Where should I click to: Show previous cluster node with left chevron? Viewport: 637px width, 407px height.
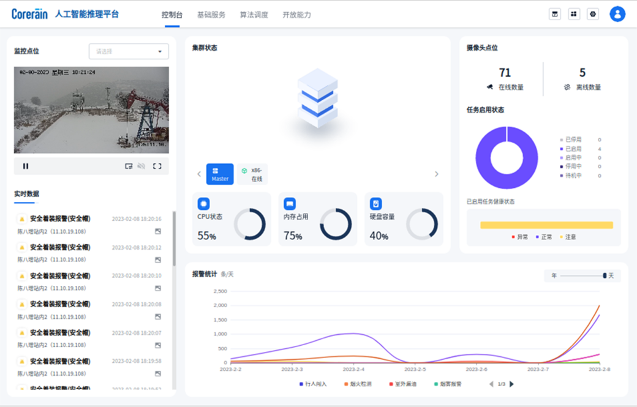[199, 174]
